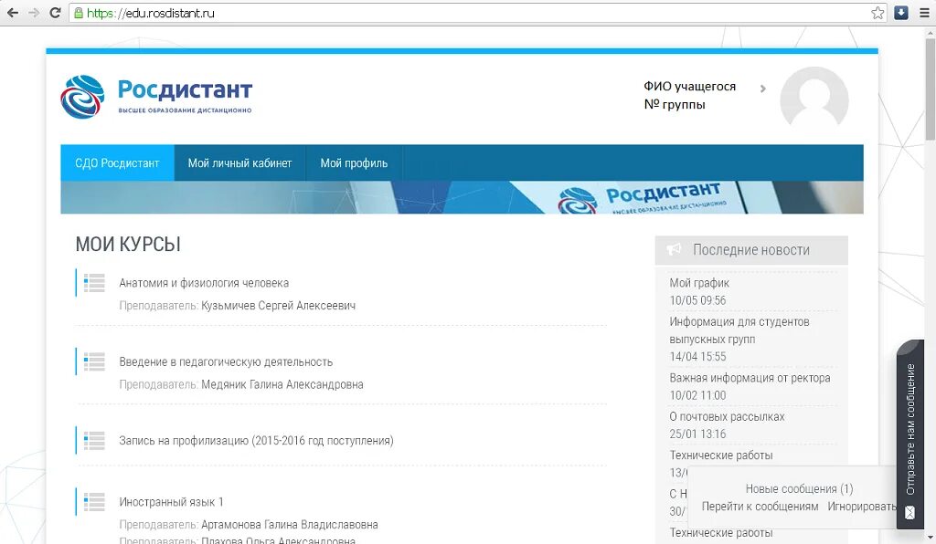Click the browser back arrow
Screen dimensions: 936x544
(x=12, y=13)
